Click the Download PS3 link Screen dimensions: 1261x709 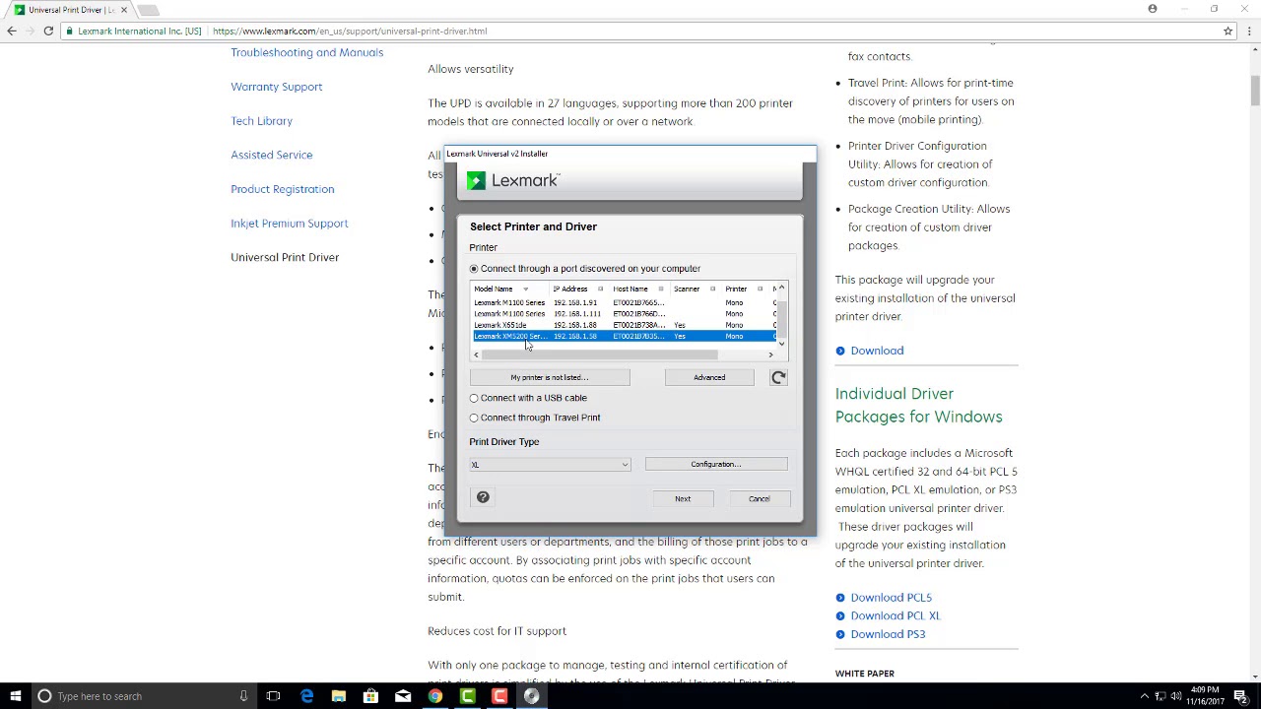pyautogui.click(x=888, y=634)
